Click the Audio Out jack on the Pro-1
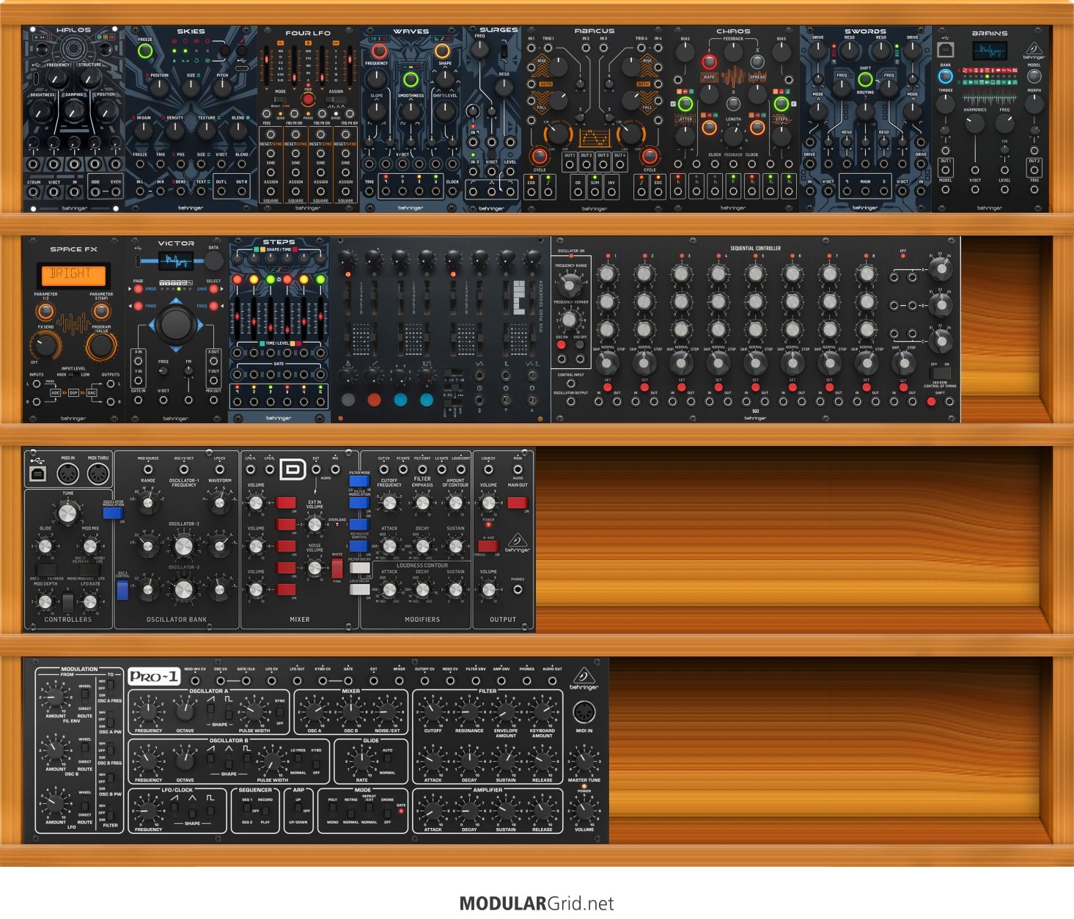1074x919 pixels. pos(552,681)
